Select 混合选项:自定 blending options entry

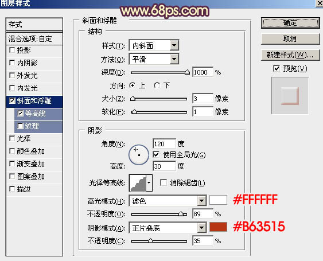click(x=34, y=38)
